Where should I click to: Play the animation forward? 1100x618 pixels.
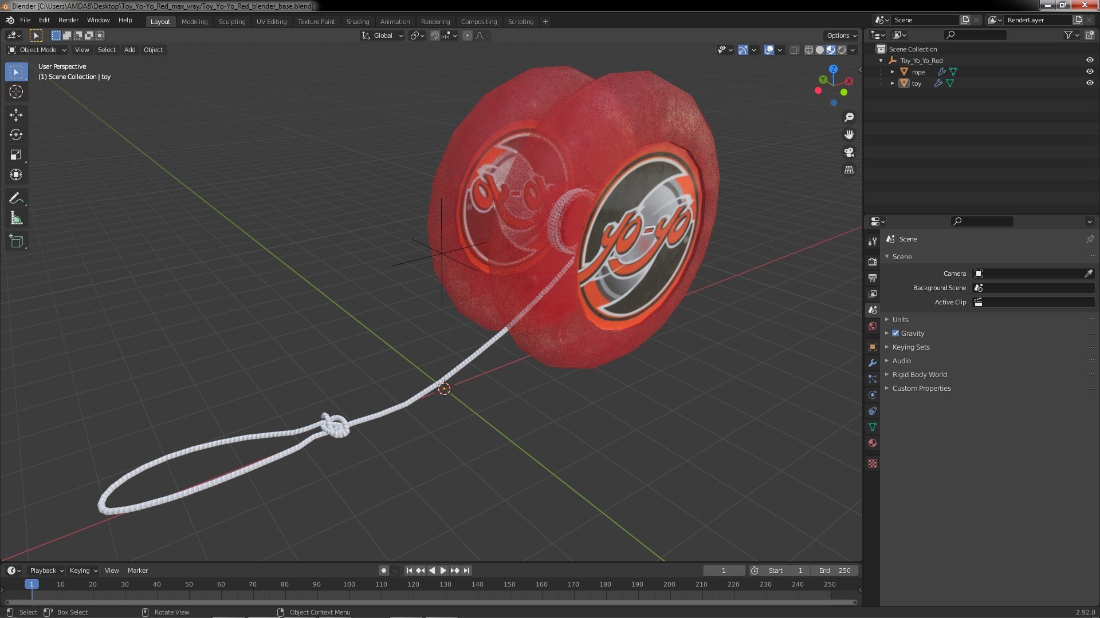tap(443, 571)
